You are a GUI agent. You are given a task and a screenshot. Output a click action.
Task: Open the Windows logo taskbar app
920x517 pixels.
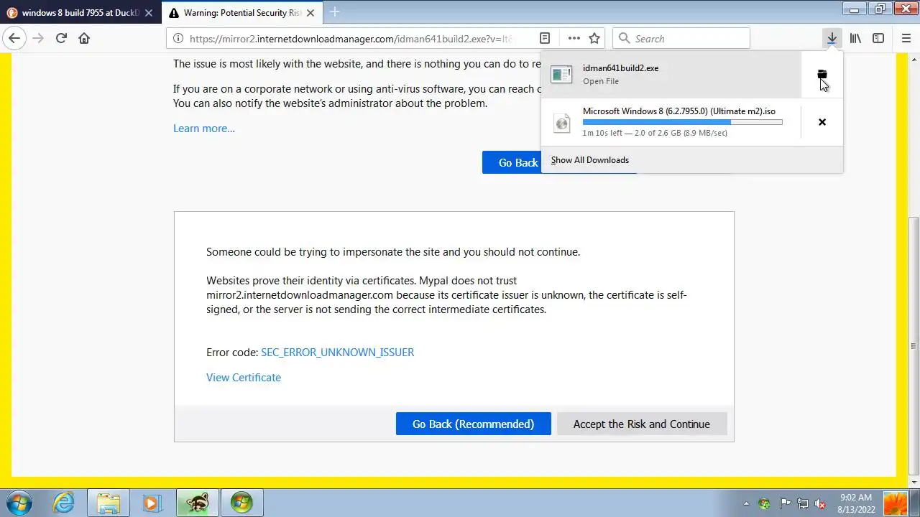click(x=241, y=503)
